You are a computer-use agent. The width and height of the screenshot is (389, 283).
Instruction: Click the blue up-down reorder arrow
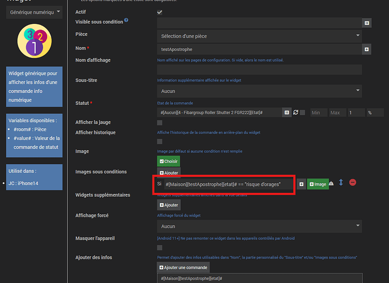pos(341,183)
